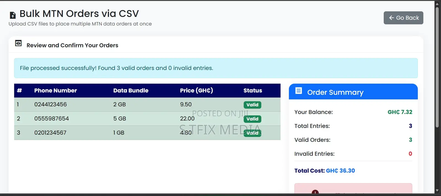Select phone number 0555987654
This screenshot has height=196, width=441.
point(52,119)
